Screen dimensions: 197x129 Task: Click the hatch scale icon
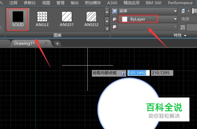point(183,27)
